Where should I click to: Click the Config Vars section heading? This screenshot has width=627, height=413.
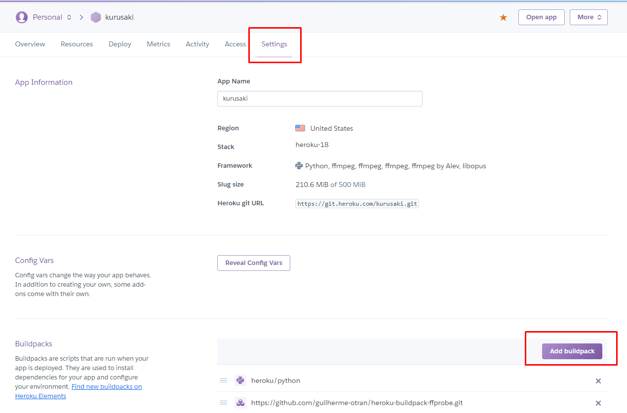tap(35, 261)
